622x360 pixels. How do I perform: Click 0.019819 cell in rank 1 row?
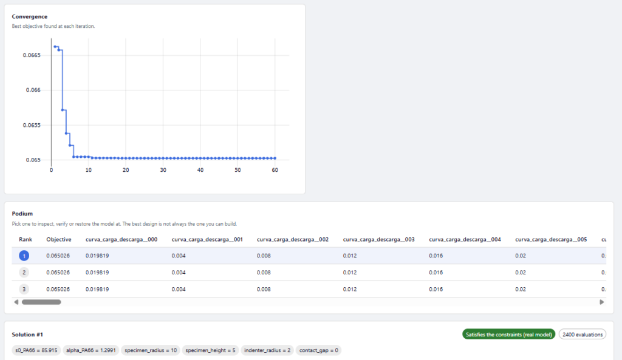pyautogui.click(x=97, y=256)
